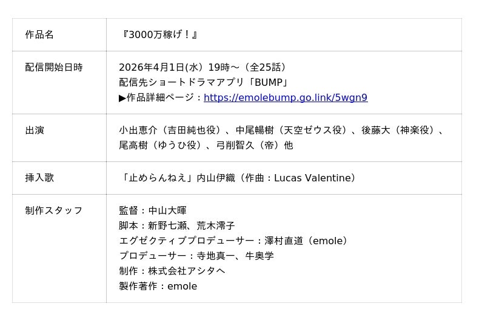Image resolution: width=485 pixels, height=321 pixels.
Task: Click the title 『3000万稼げ！』
Action: point(159,34)
